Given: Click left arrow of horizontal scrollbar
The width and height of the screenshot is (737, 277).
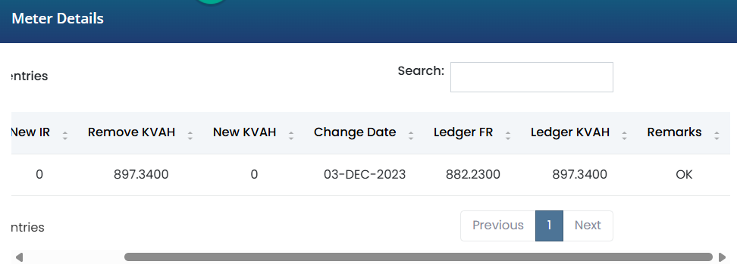Looking at the screenshot, I should [x=19, y=257].
